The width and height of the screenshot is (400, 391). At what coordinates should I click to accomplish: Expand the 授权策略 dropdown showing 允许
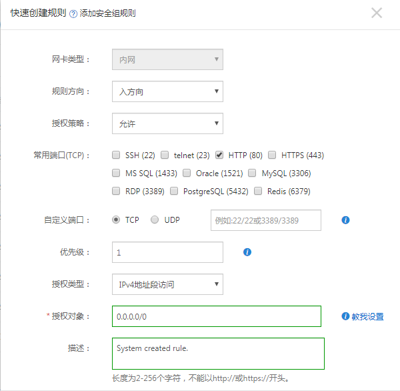[x=167, y=123]
